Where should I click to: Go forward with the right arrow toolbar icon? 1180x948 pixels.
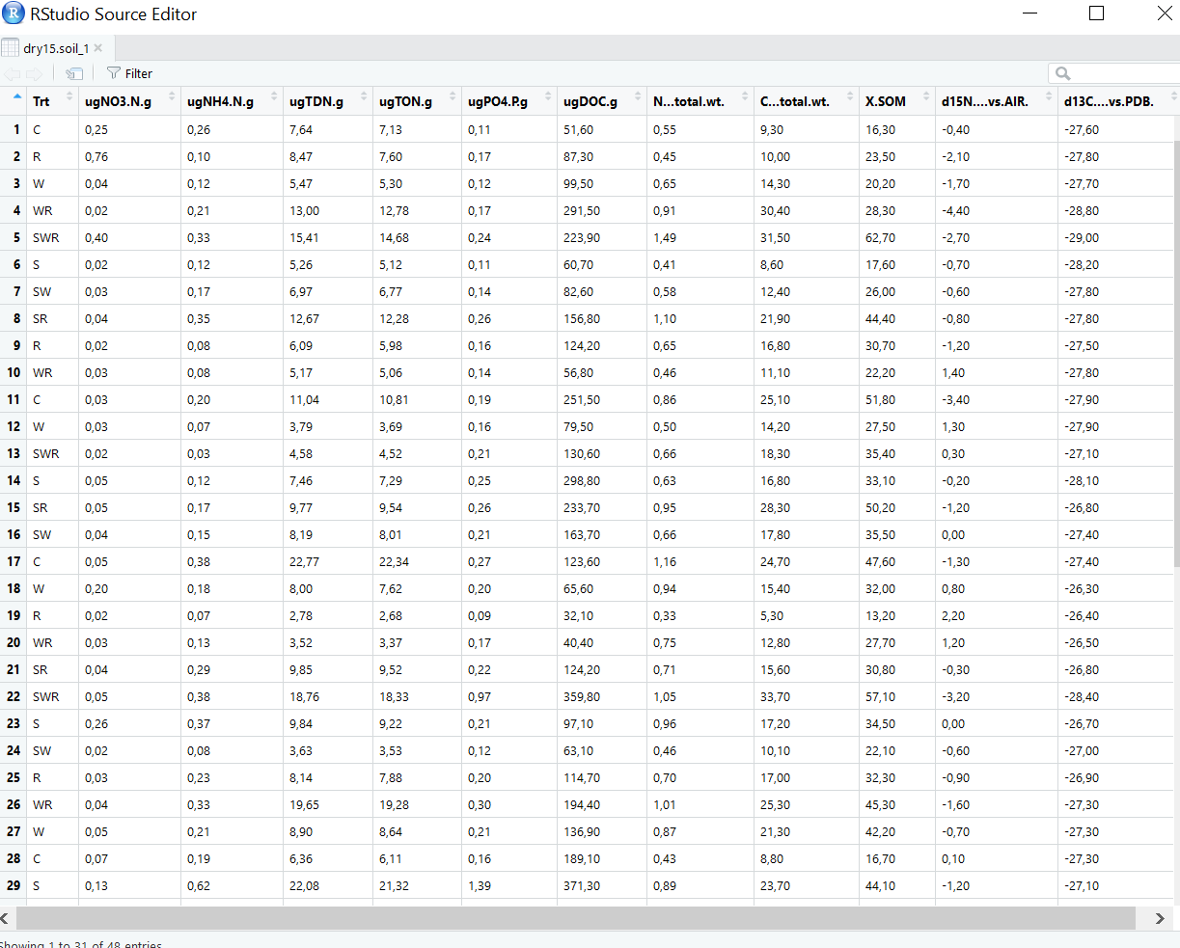[34, 73]
